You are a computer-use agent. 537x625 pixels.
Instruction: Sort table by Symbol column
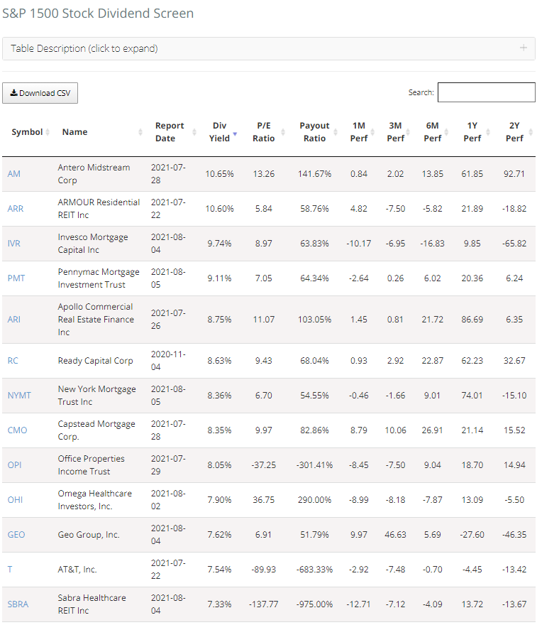coord(27,132)
